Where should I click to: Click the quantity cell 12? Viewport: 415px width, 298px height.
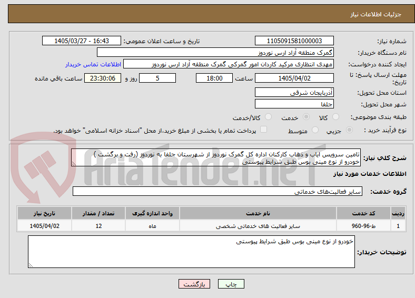(98, 226)
